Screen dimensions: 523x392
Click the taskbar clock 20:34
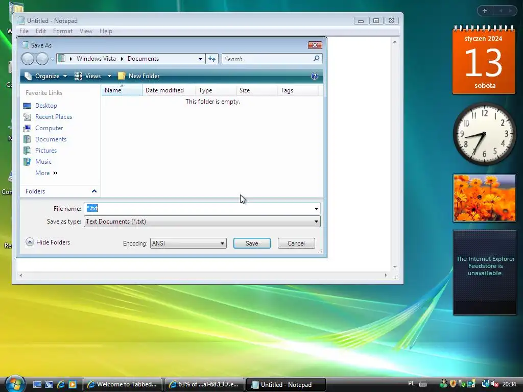pyautogui.click(x=509, y=384)
